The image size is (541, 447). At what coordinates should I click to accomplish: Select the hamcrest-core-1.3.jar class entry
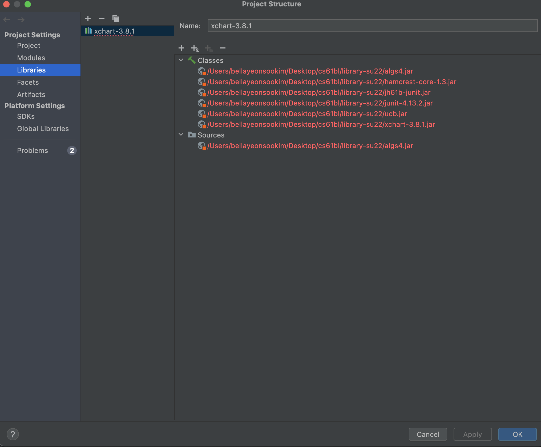click(332, 82)
